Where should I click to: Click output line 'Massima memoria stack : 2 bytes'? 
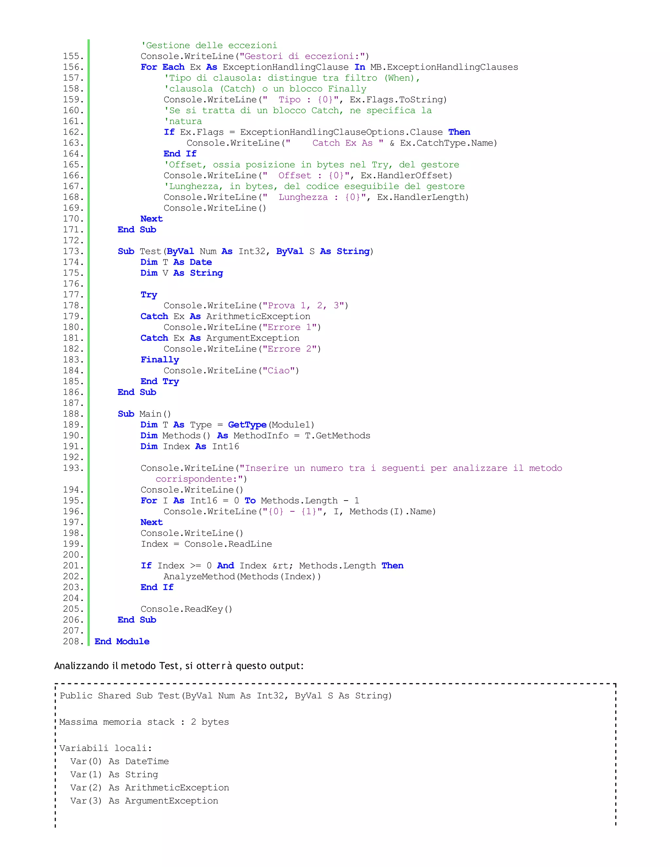[x=144, y=722]
